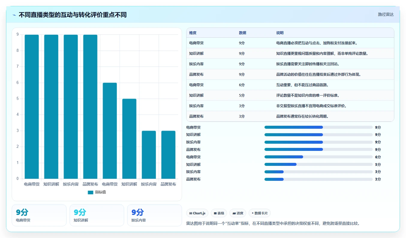The width and height of the screenshot is (406, 238).
Task: Click the 表格 chip
Action: (x=219, y=213)
